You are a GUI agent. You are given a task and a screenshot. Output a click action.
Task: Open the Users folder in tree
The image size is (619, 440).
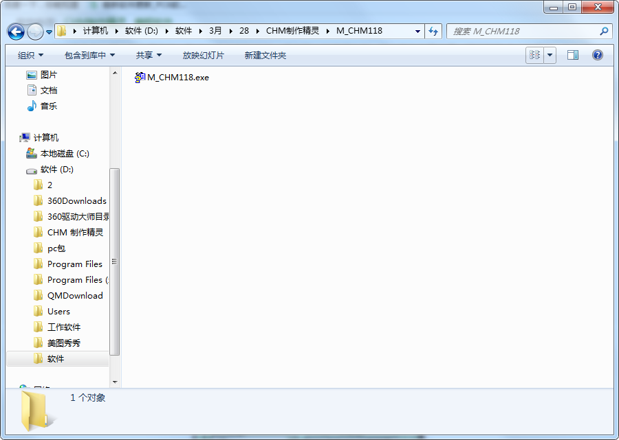pyautogui.click(x=58, y=311)
